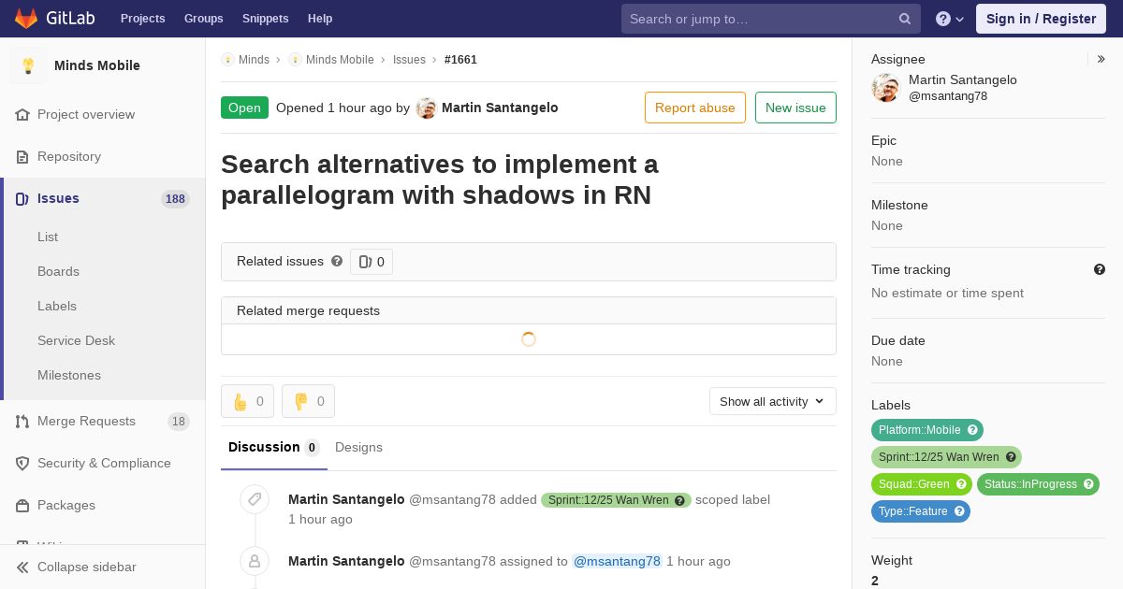Open Security & Compliance shield icon
The image size is (1123, 589).
pyautogui.click(x=23, y=463)
